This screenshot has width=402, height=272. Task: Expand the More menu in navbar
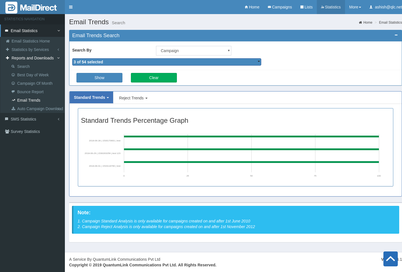[x=355, y=7]
